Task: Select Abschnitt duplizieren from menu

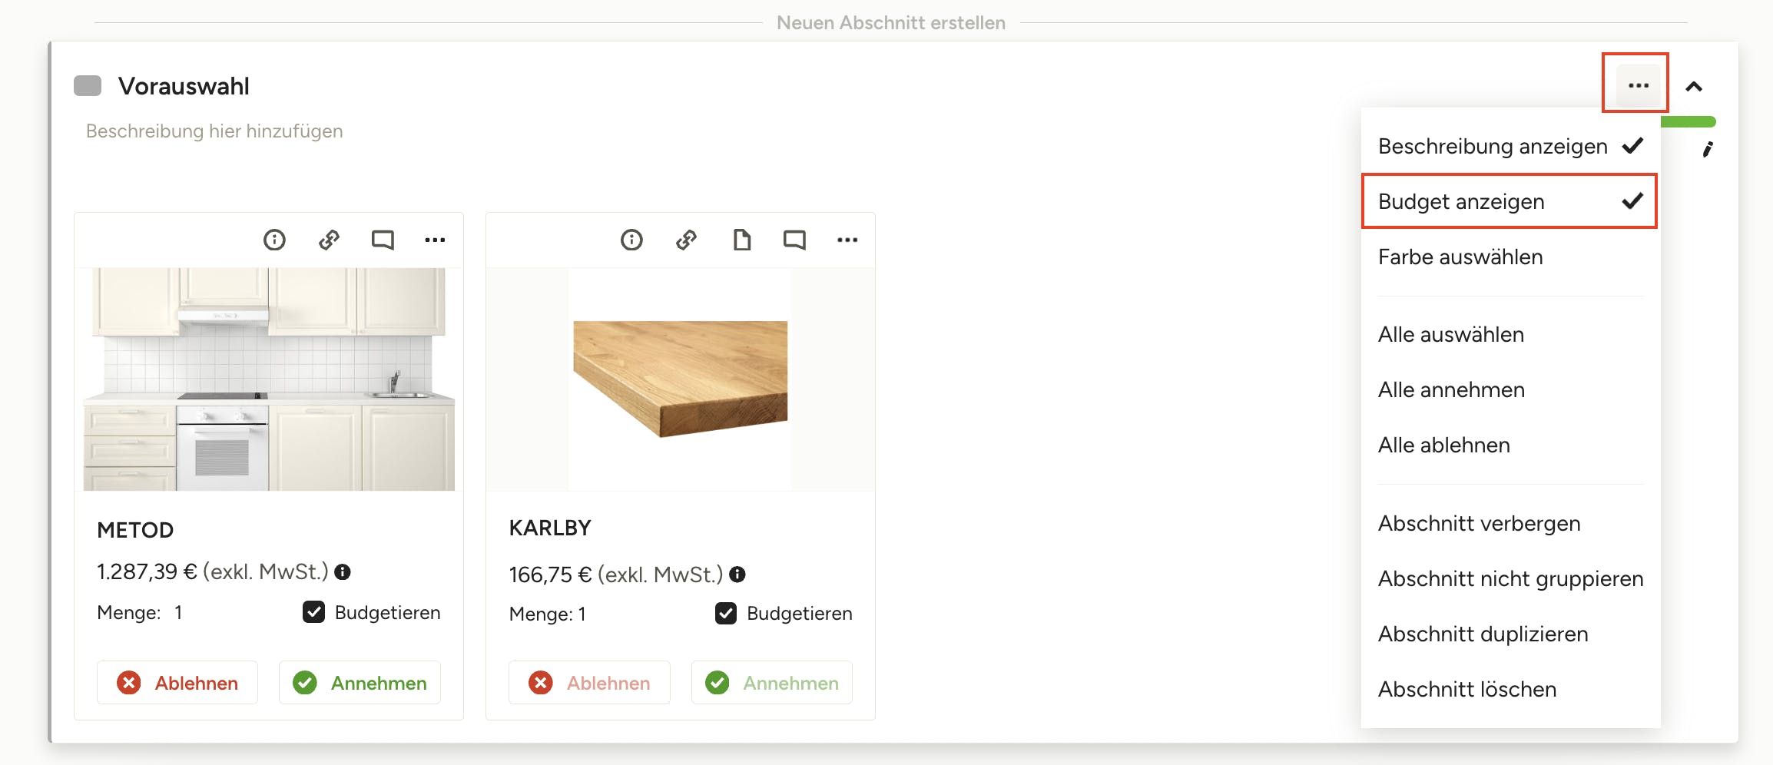Action: coord(1483,634)
